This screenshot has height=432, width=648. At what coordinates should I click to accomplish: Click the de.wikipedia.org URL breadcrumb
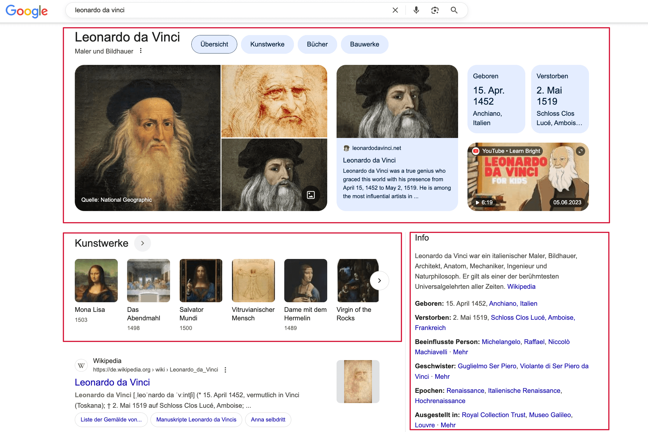(x=155, y=370)
